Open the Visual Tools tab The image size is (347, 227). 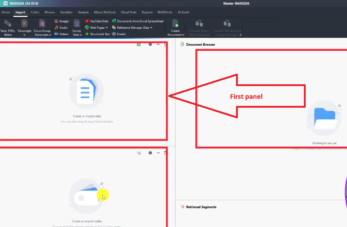[128, 12]
